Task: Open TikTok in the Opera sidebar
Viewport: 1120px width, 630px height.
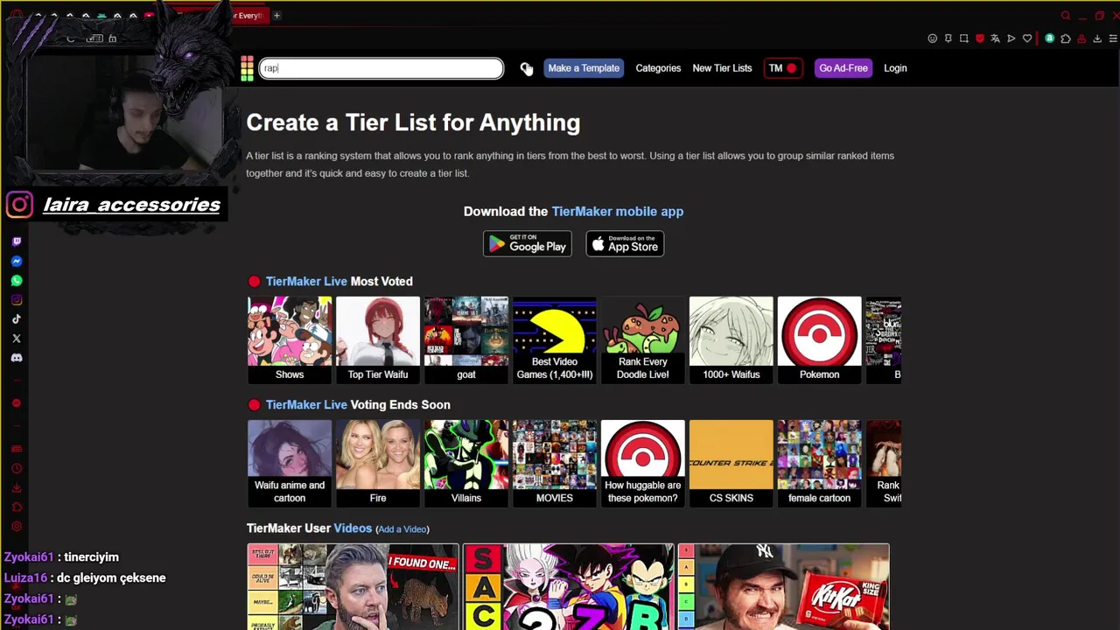Action: point(17,319)
